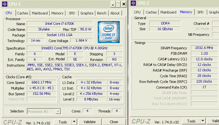The height and width of the screenshot is (125, 219).
Task: Click the Core Voltage value 1.984 V
Action: (81, 41)
